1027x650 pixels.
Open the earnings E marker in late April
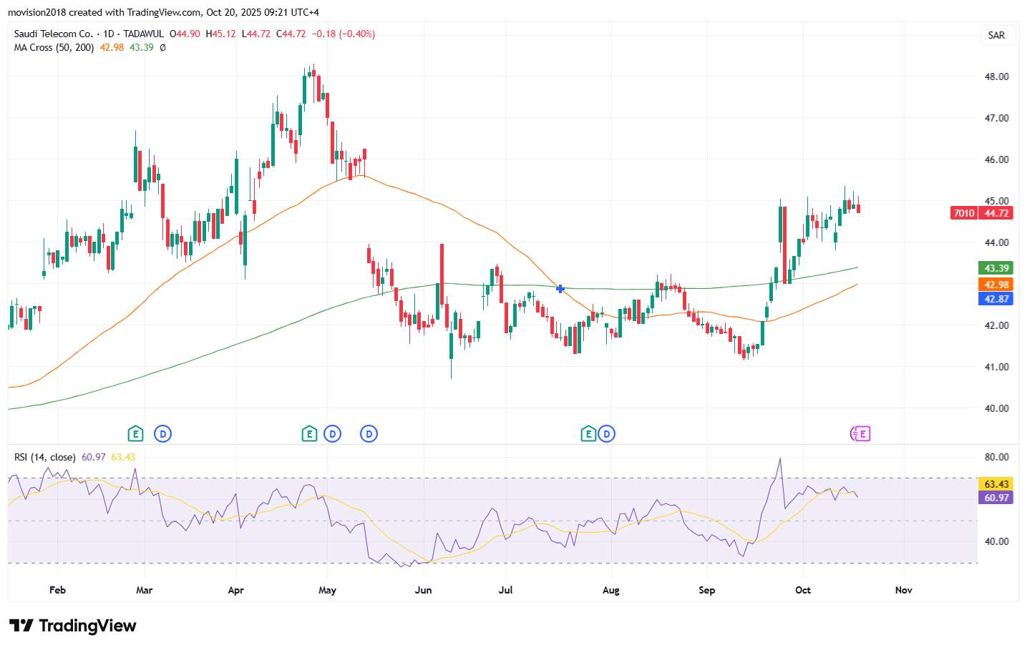pos(309,434)
